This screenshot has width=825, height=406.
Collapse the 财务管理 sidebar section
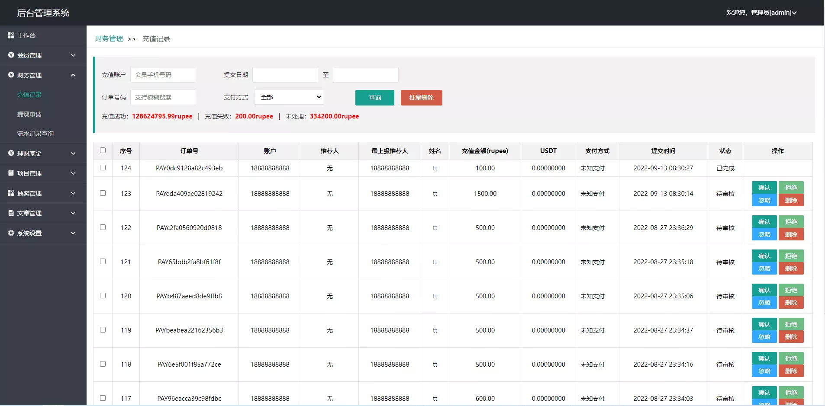(73, 75)
